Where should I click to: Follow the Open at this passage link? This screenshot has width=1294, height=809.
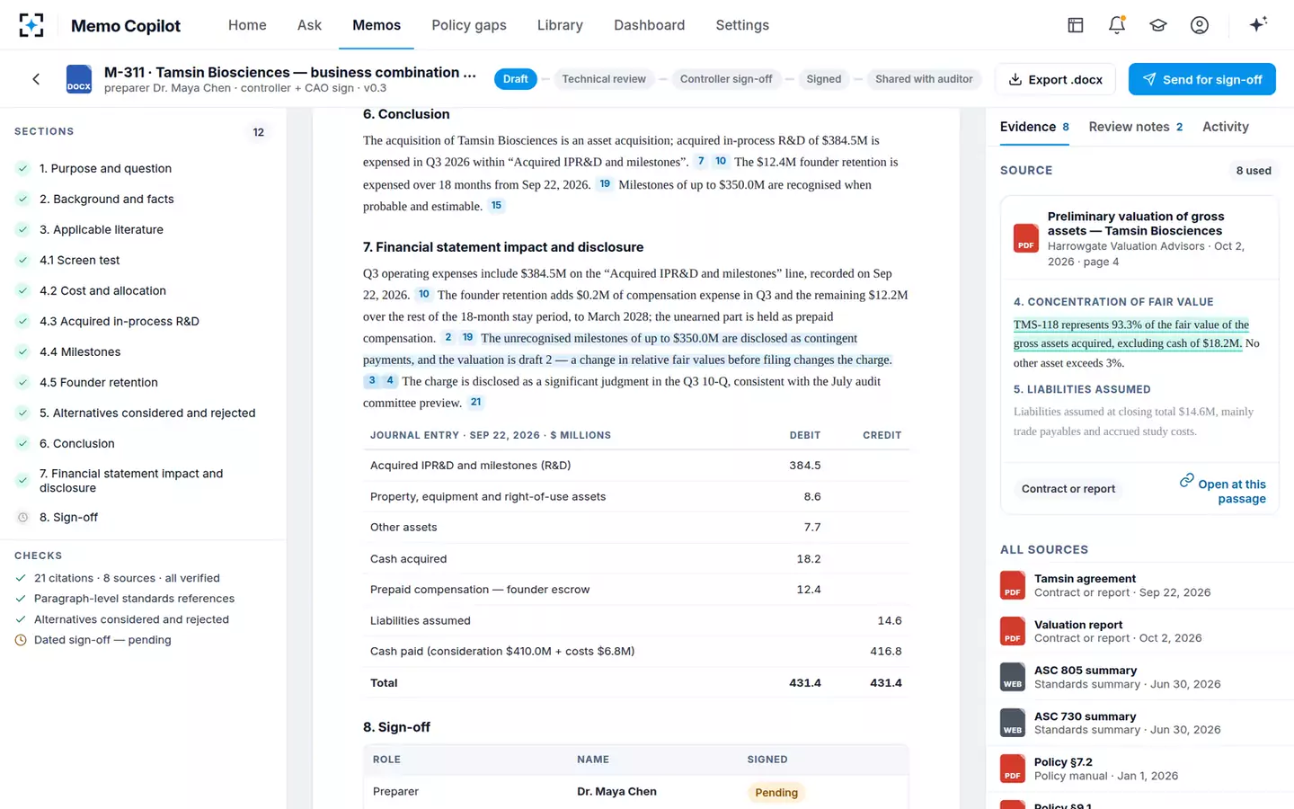click(1223, 490)
